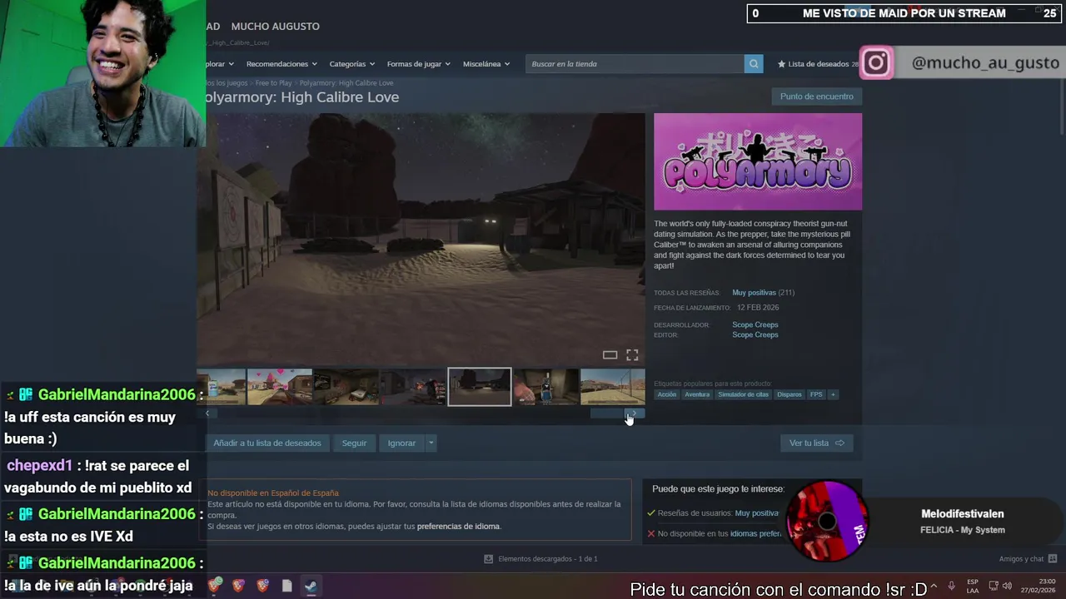
Task: Open fullscreen view of the screenshot
Action: (632, 355)
